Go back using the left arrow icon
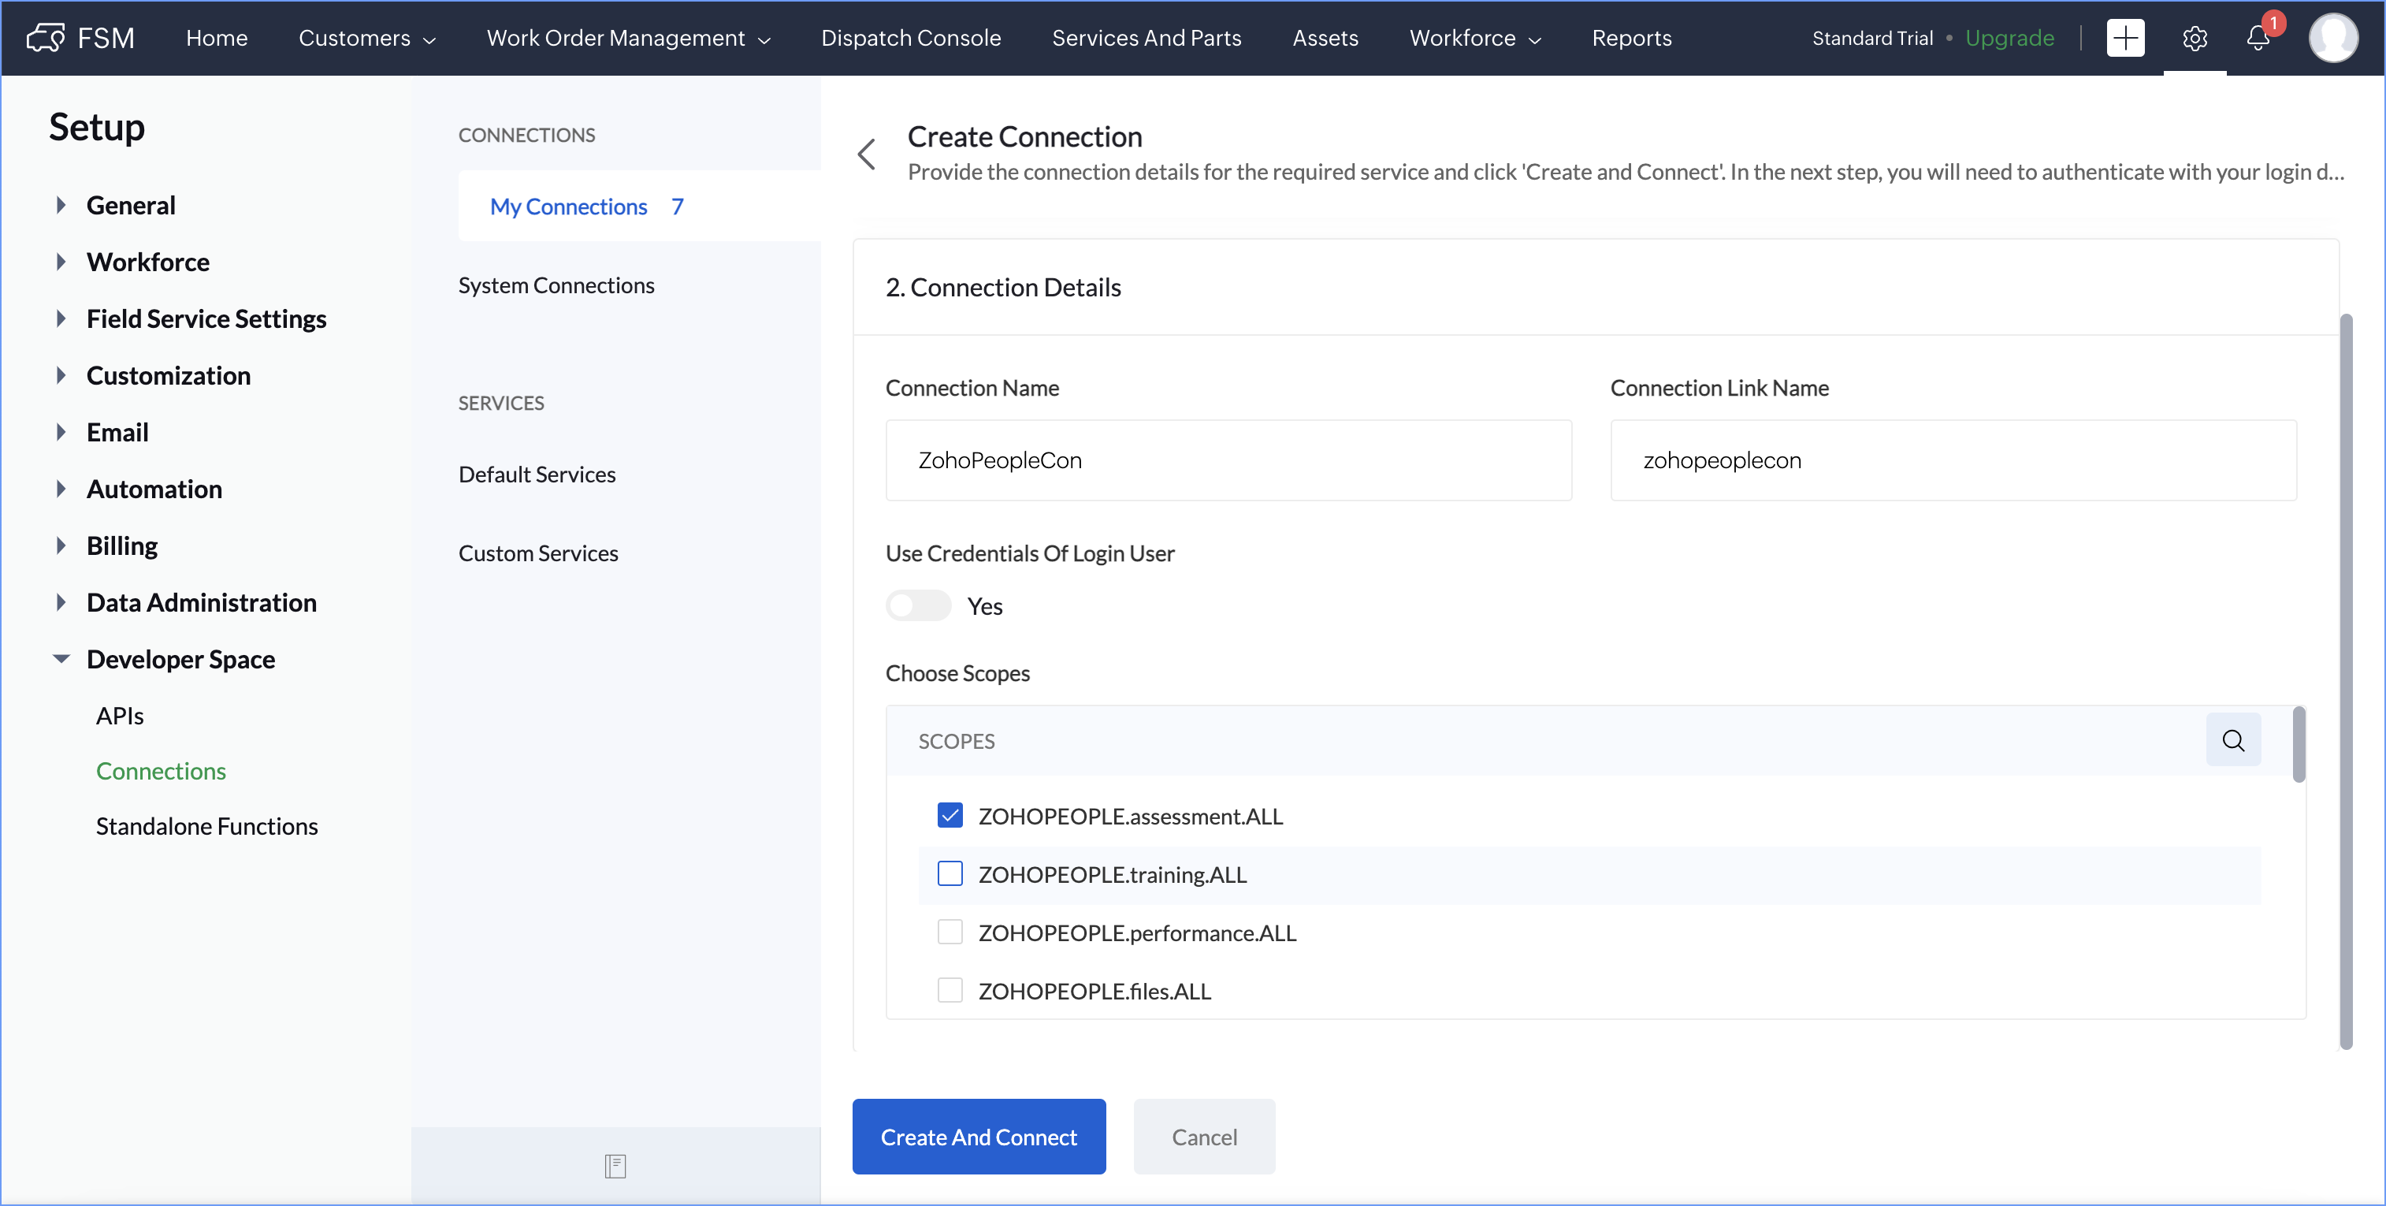Screen dimensions: 2386x1206 pos(867,154)
